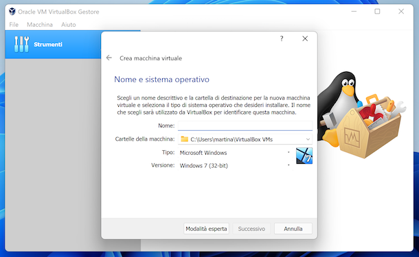Viewport: 419px width, 257px height.
Task: Open the Versione dropdown showing Windows 7 (32-bit)
Action: tap(235, 166)
